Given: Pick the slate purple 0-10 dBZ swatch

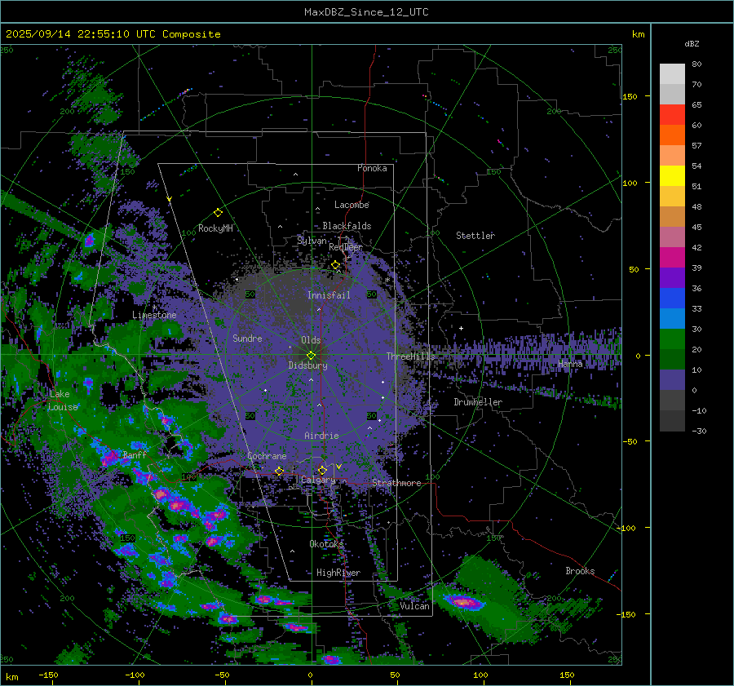Looking at the screenshot, I should [x=672, y=380].
